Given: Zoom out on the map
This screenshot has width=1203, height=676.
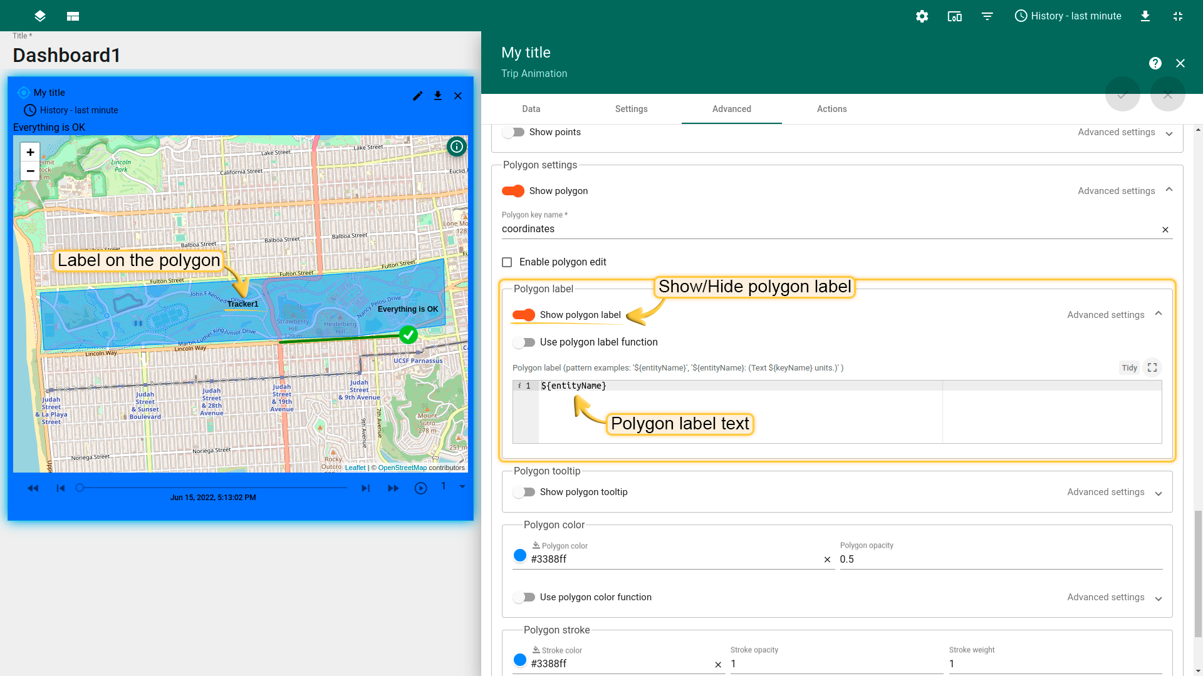Looking at the screenshot, I should click(x=30, y=171).
